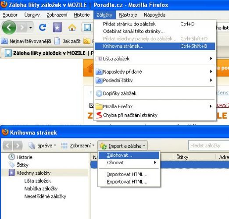The width and height of the screenshot is (229, 219).
Task: Click Nejnavštěvovanější bookmark toolbar item
Action: (26, 41)
